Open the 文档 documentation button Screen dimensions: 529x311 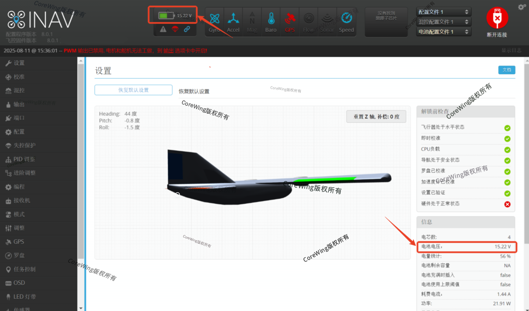pyautogui.click(x=506, y=70)
